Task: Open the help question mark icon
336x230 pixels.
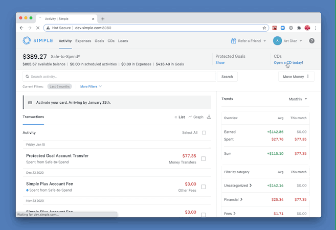Action: pyautogui.click(x=311, y=41)
